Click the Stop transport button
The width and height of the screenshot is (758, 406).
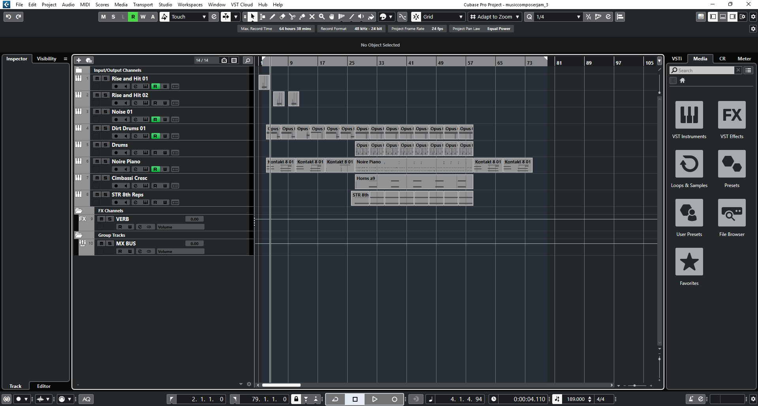click(x=355, y=399)
